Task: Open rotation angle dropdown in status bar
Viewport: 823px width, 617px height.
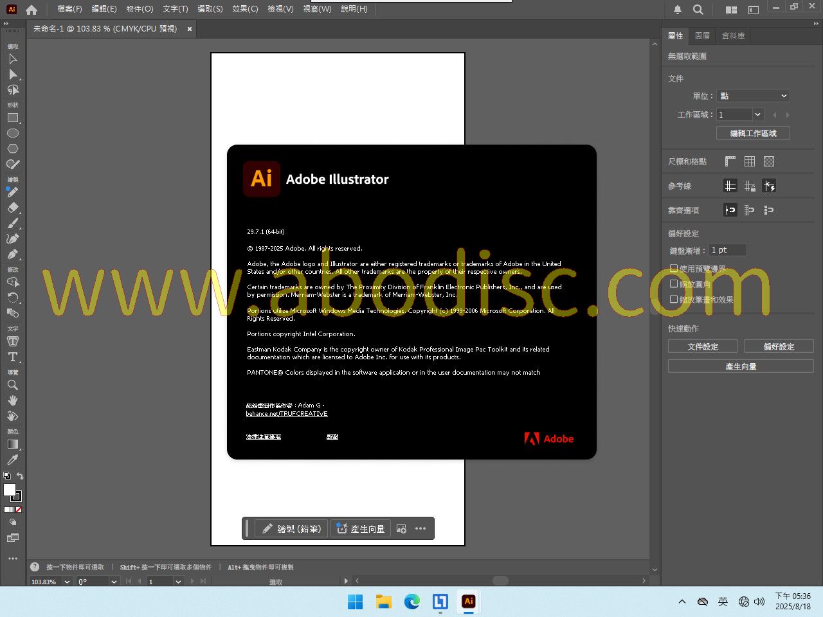Action: tap(114, 582)
